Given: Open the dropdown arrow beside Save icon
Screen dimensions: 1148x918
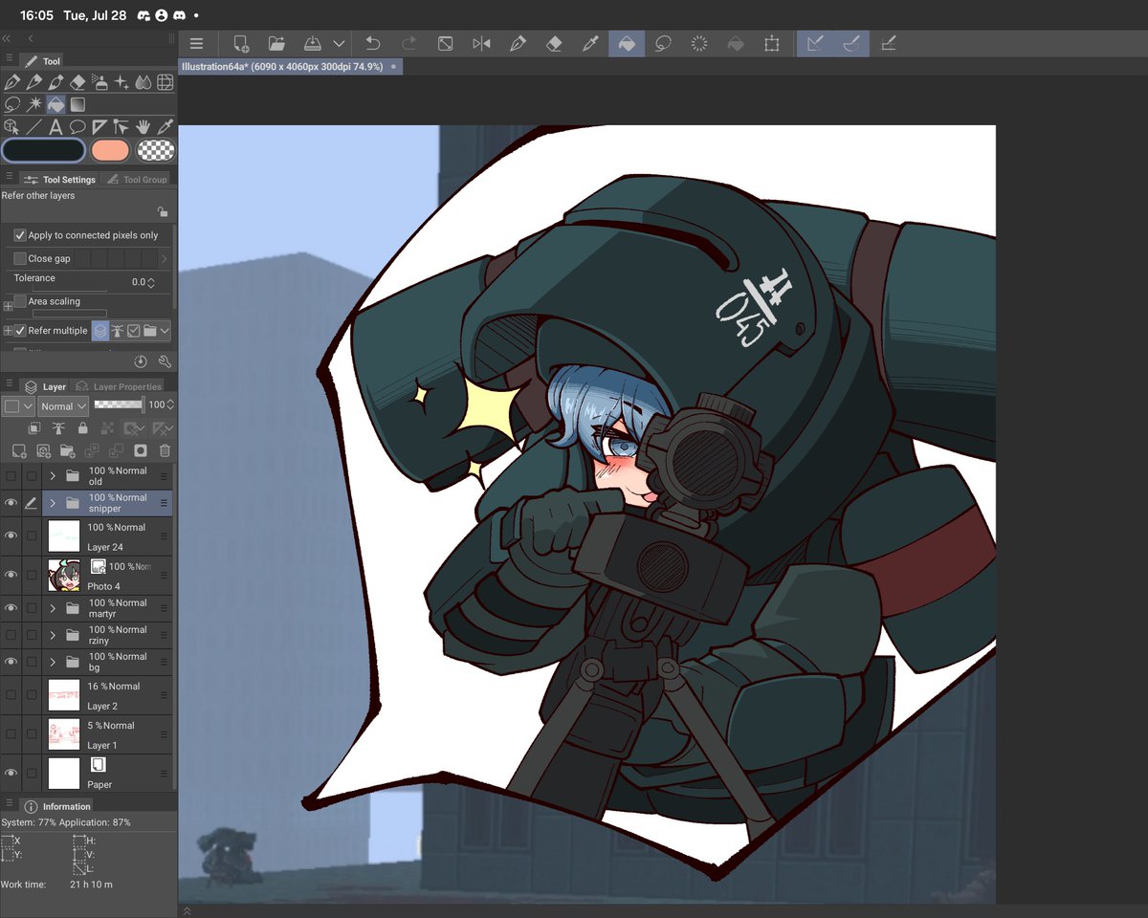Looking at the screenshot, I should (x=339, y=44).
